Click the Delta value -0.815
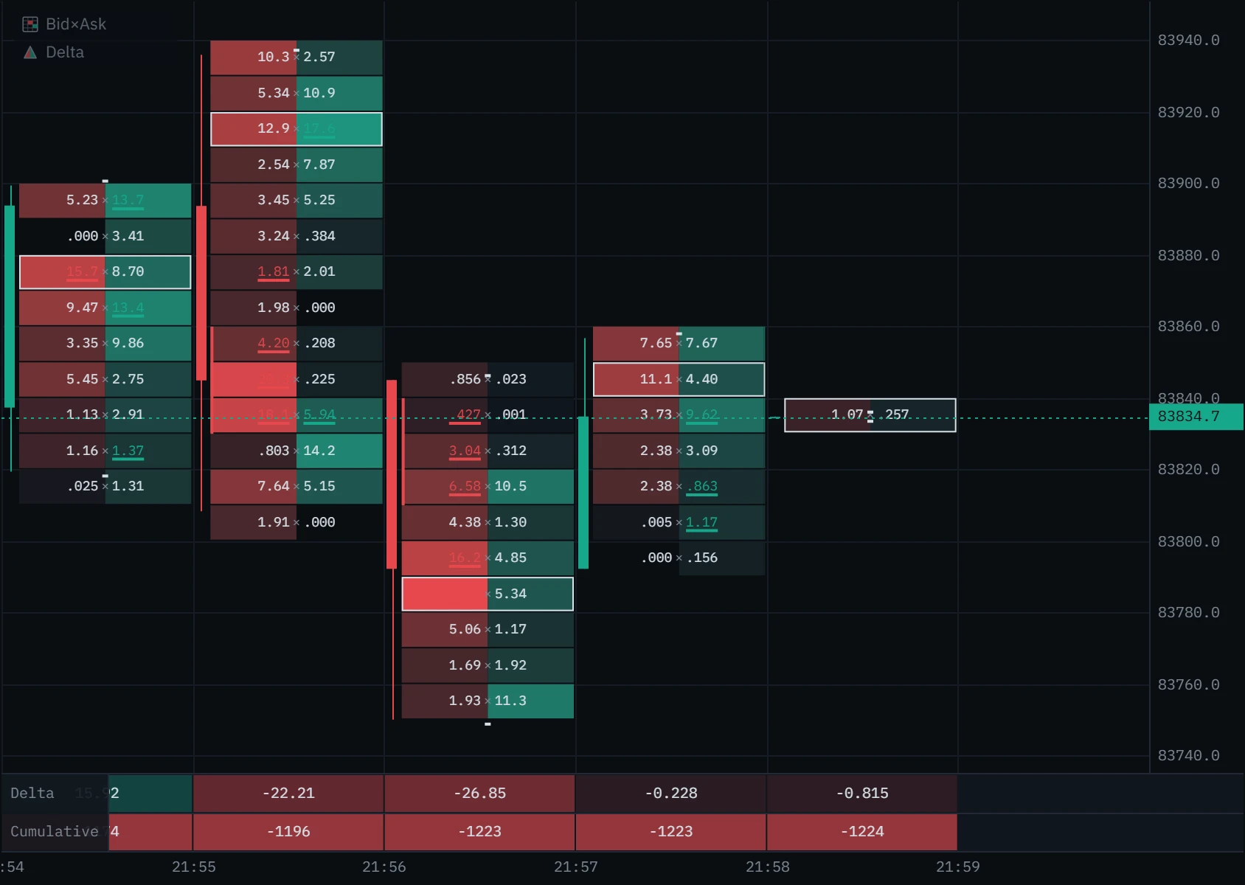Screen dimensions: 1245x885 862,794
